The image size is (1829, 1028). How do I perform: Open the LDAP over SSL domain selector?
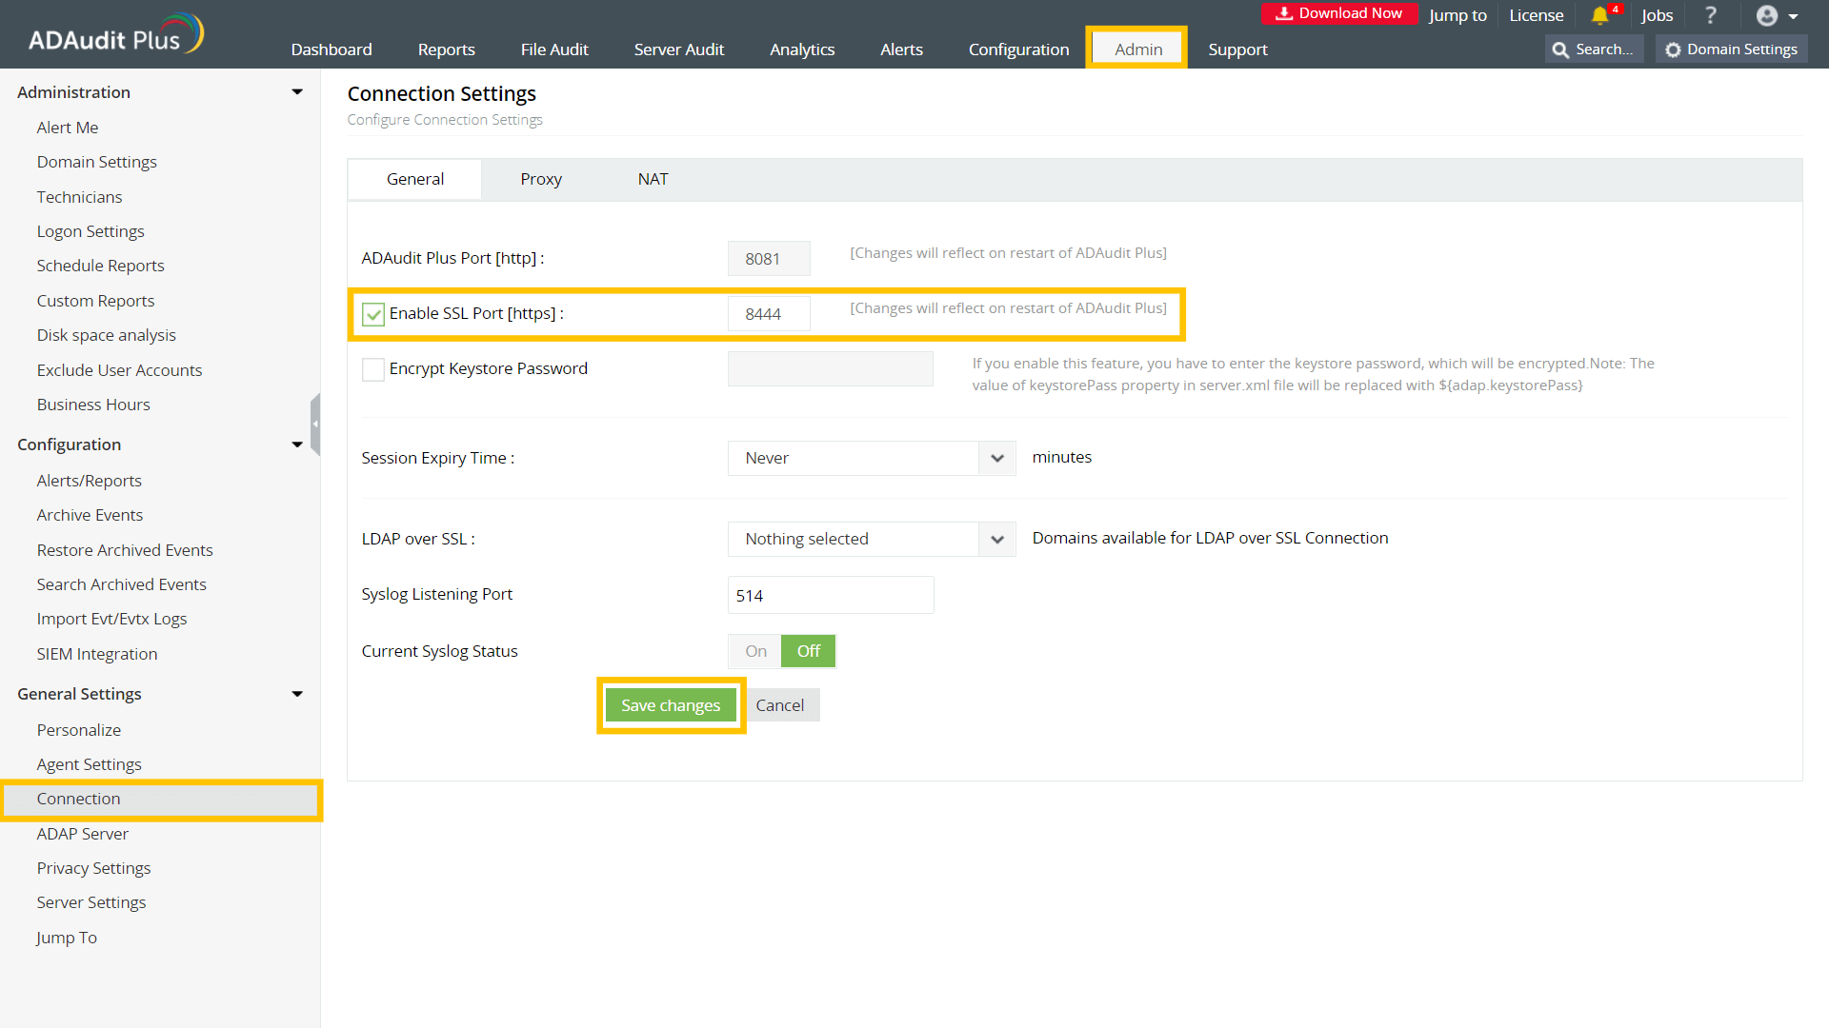996,539
